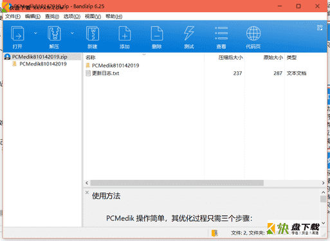Click the folder icon beside PCMedik810142019 in list
The width and height of the screenshot is (330, 241).
88,66
